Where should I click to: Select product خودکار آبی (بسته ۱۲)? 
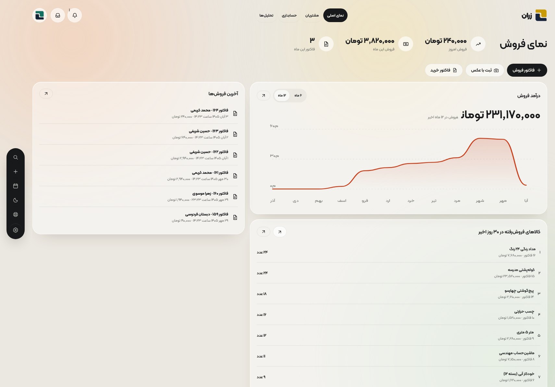[x=399, y=377]
